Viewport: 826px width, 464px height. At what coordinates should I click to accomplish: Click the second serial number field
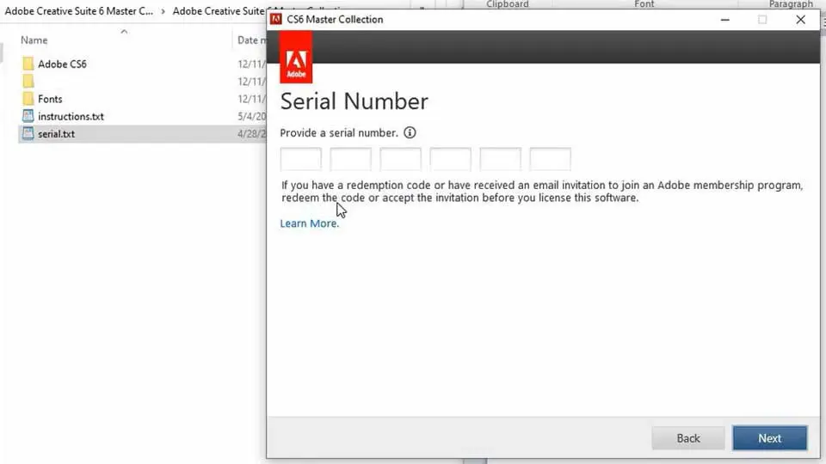(x=350, y=159)
